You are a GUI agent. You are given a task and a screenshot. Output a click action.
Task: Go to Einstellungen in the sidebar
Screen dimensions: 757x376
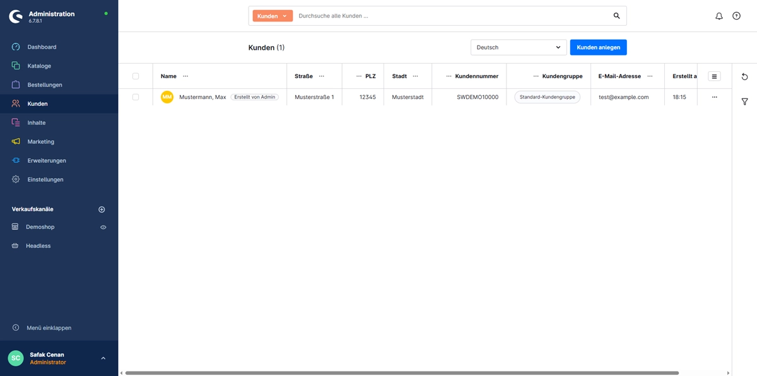[45, 179]
